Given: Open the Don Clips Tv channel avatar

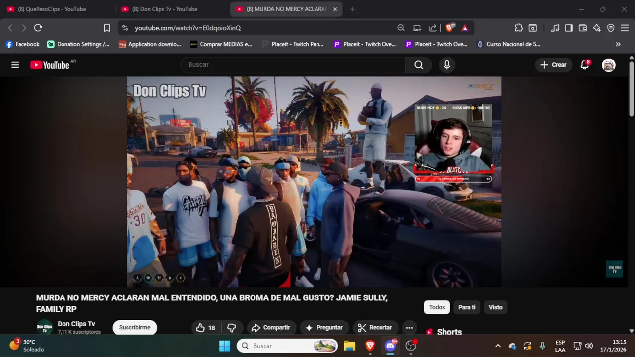Looking at the screenshot, I should tap(45, 328).
